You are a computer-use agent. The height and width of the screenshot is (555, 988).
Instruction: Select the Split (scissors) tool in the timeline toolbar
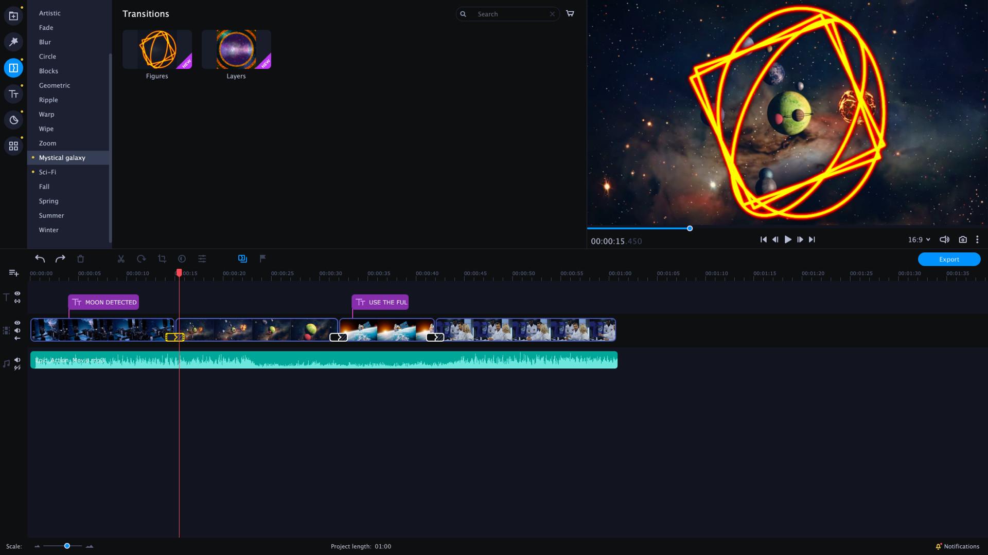(x=121, y=258)
